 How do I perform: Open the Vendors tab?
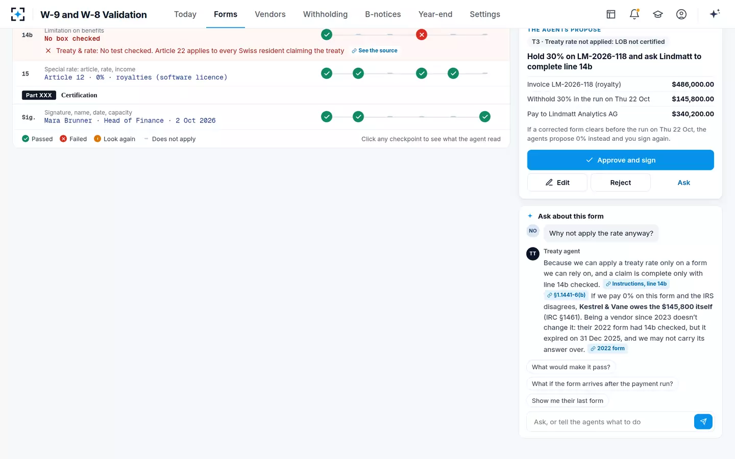(270, 14)
